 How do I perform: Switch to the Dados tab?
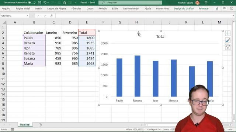(x=90, y=8)
